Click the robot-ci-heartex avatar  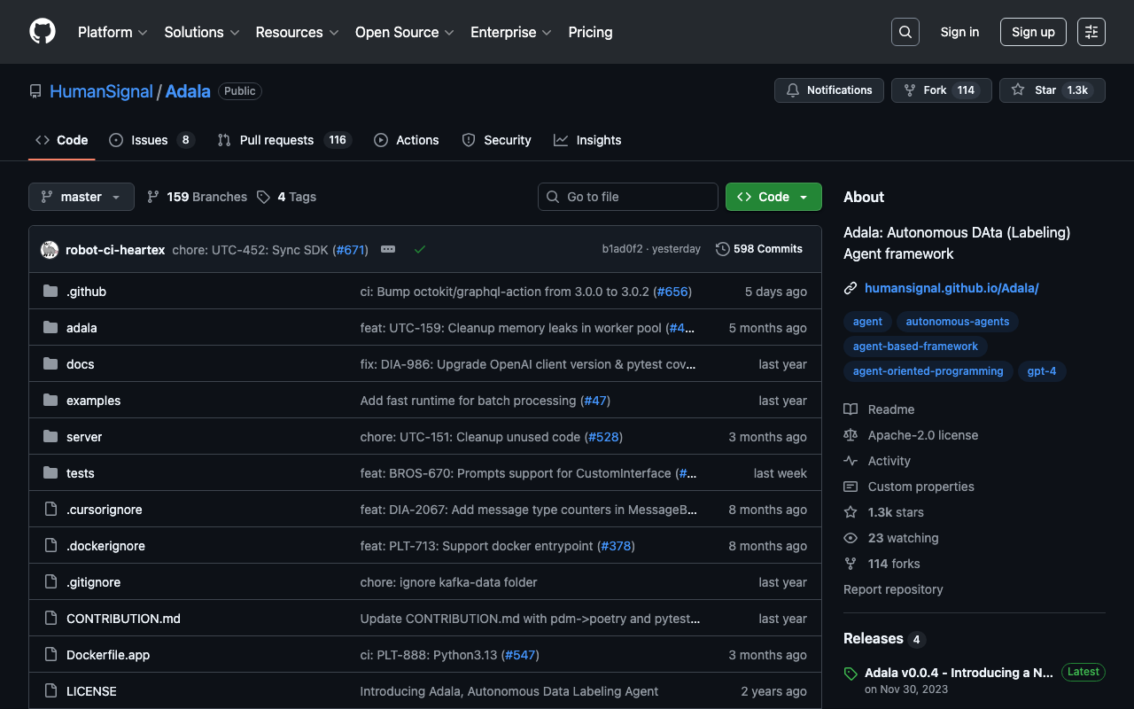point(50,250)
